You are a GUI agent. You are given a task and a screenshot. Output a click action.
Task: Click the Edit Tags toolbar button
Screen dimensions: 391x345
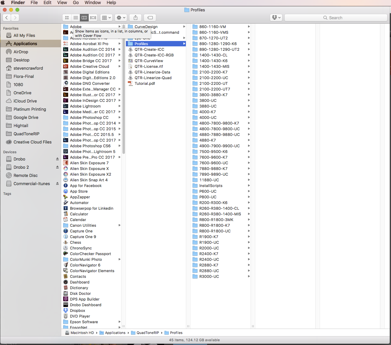pyautogui.click(x=150, y=18)
